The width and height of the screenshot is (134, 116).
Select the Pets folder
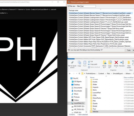click(x=93, y=101)
